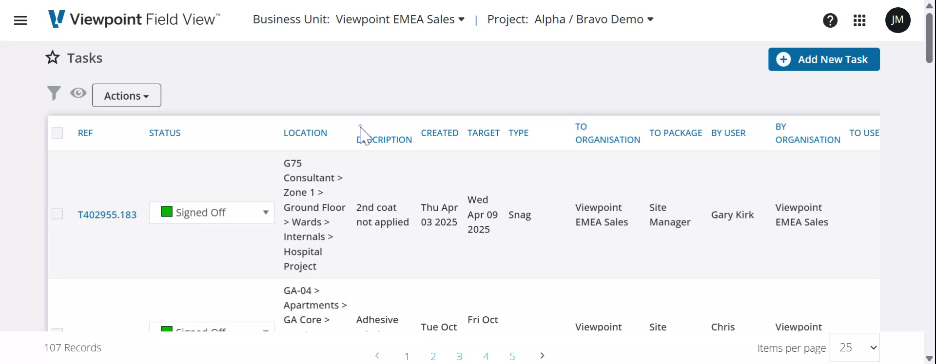Open the JM user profile avatar

897,20
